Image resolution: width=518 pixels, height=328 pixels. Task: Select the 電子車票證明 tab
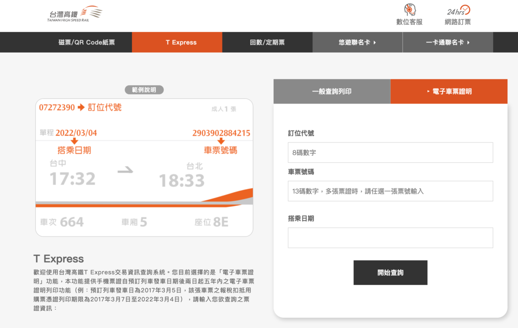click(x=449, y=91)
